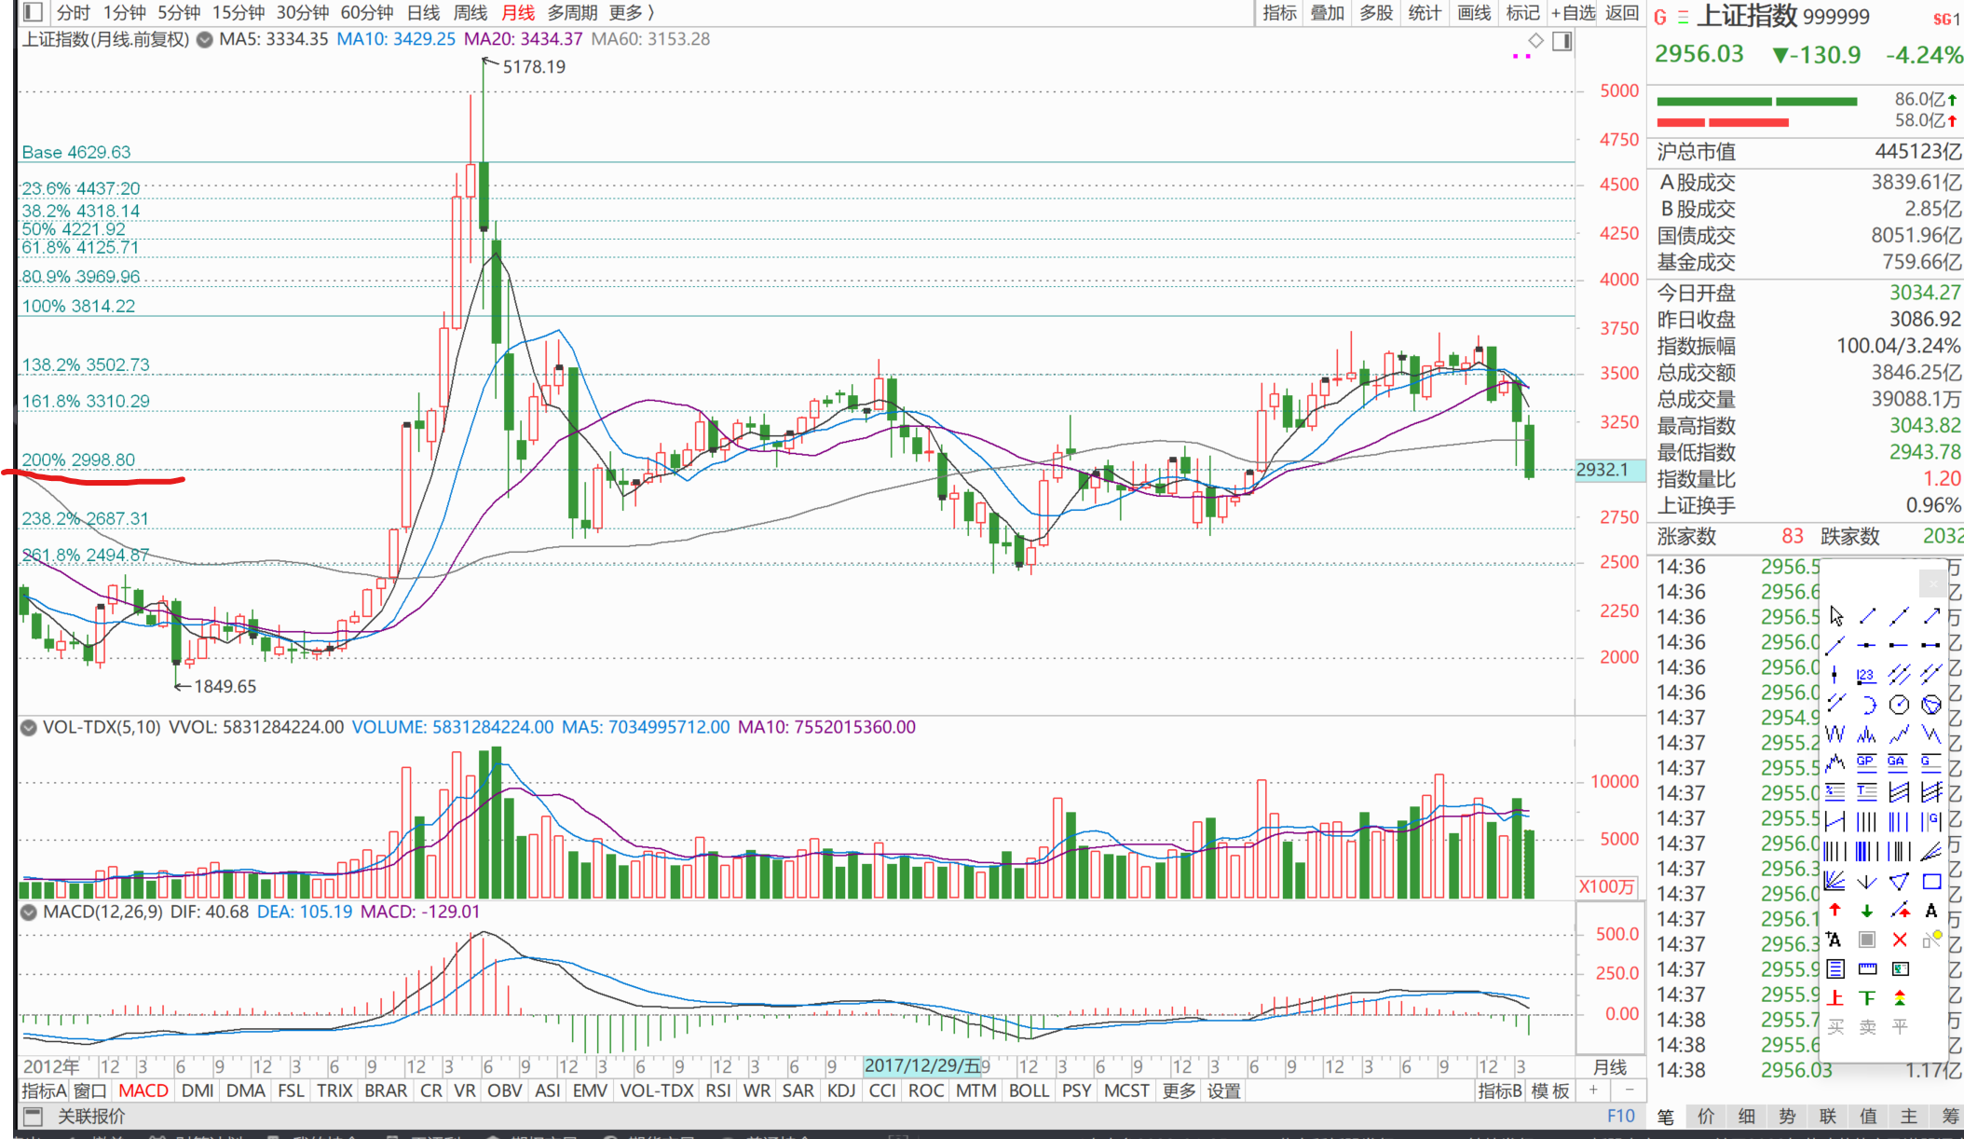Toggle the left sidebar panel icon

(x=33, y=12)
